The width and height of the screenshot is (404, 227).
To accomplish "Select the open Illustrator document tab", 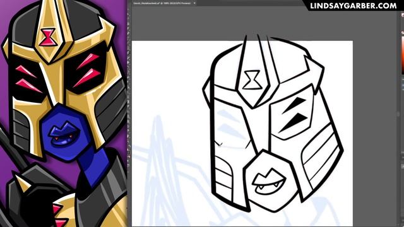I will click(x=164, y=3).
